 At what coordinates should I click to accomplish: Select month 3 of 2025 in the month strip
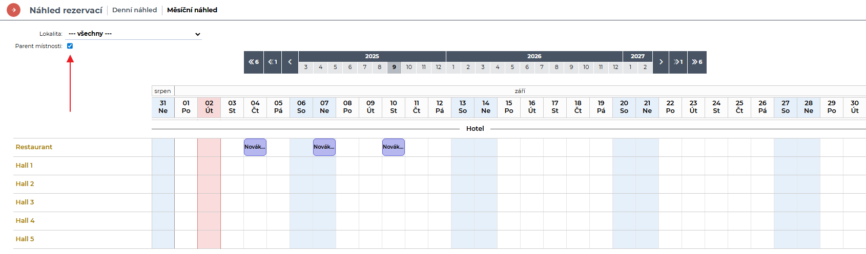306,67
